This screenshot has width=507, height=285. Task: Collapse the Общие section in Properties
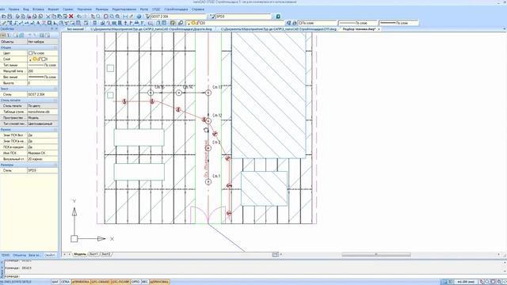(55, 47)
